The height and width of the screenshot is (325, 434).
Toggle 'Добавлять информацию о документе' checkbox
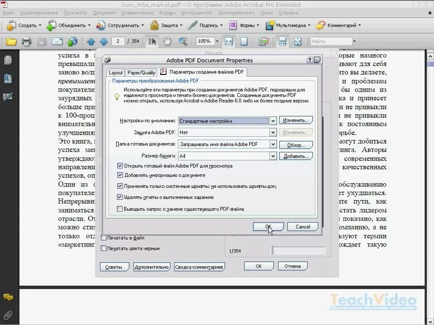point(120,175)
